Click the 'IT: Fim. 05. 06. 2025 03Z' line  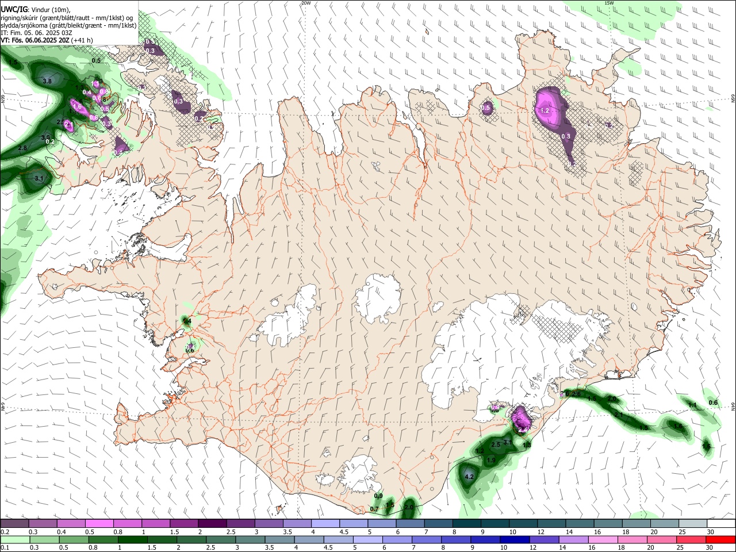click(37, 33)
